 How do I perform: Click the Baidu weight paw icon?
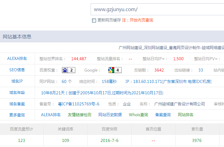point(65,70)
